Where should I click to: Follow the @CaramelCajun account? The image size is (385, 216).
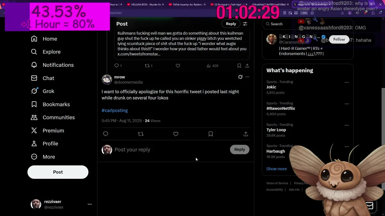click(x=339, y=39)
